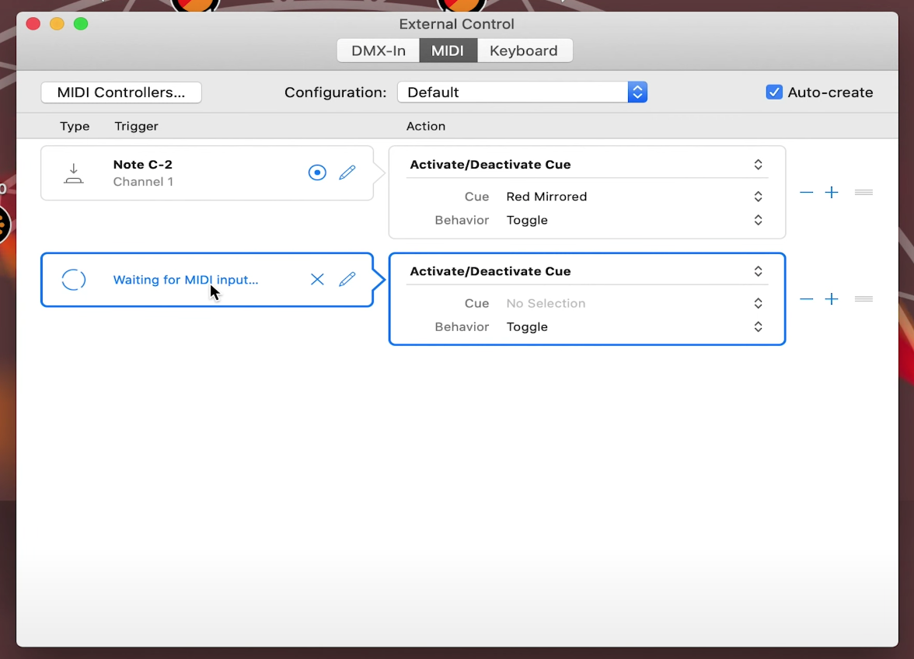Switch to the Keyboard tab

(524, 51)
